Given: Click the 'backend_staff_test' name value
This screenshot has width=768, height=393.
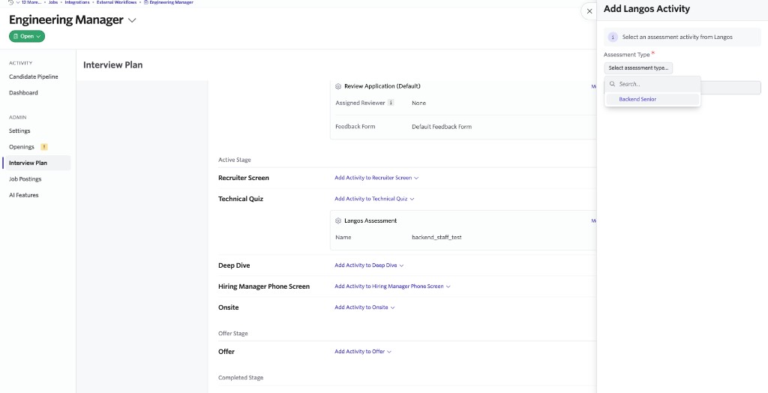Looking at the screenshot, I should point(437,237).
